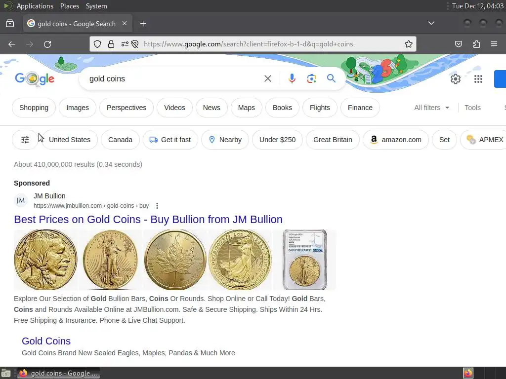Switch to the Books tab
506x379 pixels.
pos(282,108)
